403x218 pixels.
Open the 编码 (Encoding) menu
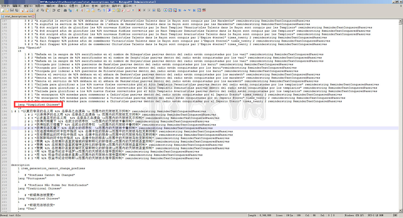tap(51, 6)
